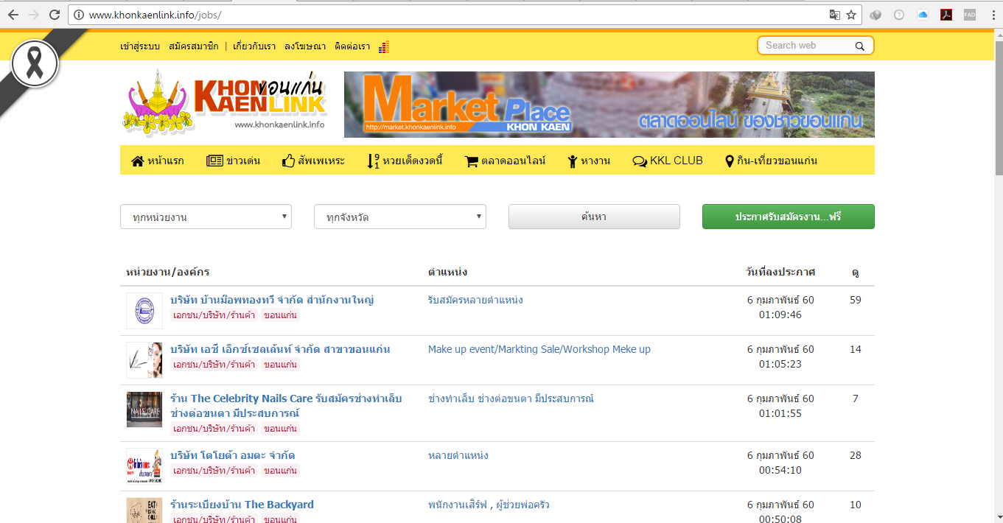Open the หวยเด็ดงวดนี้ menu item
1003x523 pixels.
[x=405, y=161]
